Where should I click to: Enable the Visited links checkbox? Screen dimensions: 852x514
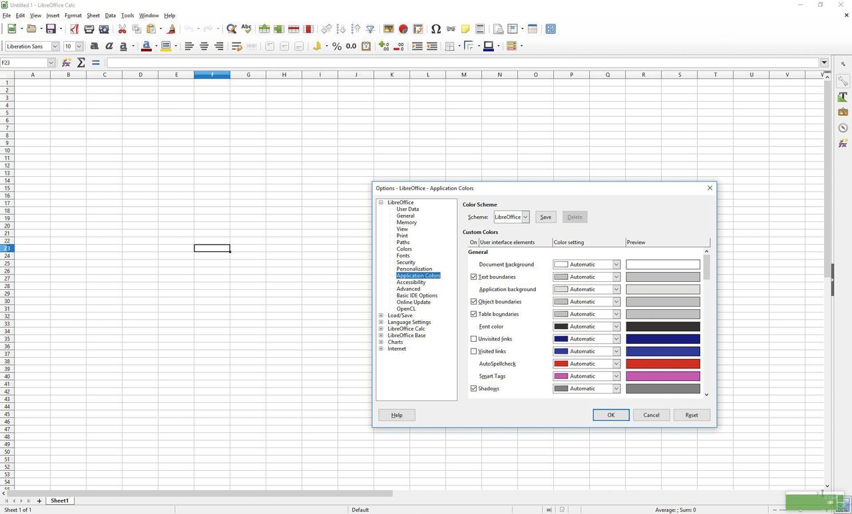[474, 351]
